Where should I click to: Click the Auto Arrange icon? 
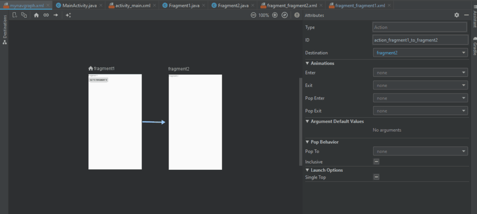tap(68, 15)
